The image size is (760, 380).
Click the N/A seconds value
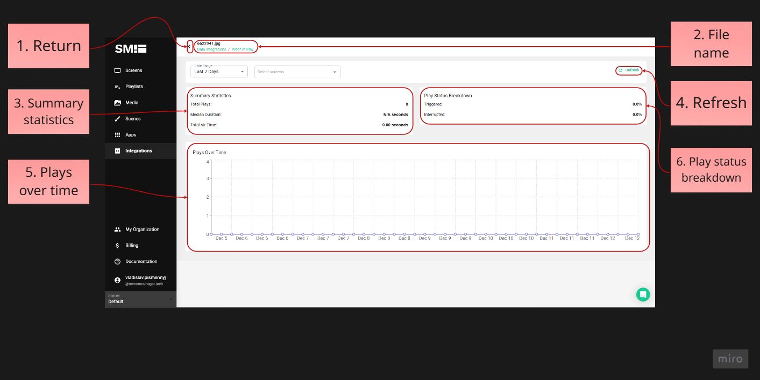[x=395, y=114]
